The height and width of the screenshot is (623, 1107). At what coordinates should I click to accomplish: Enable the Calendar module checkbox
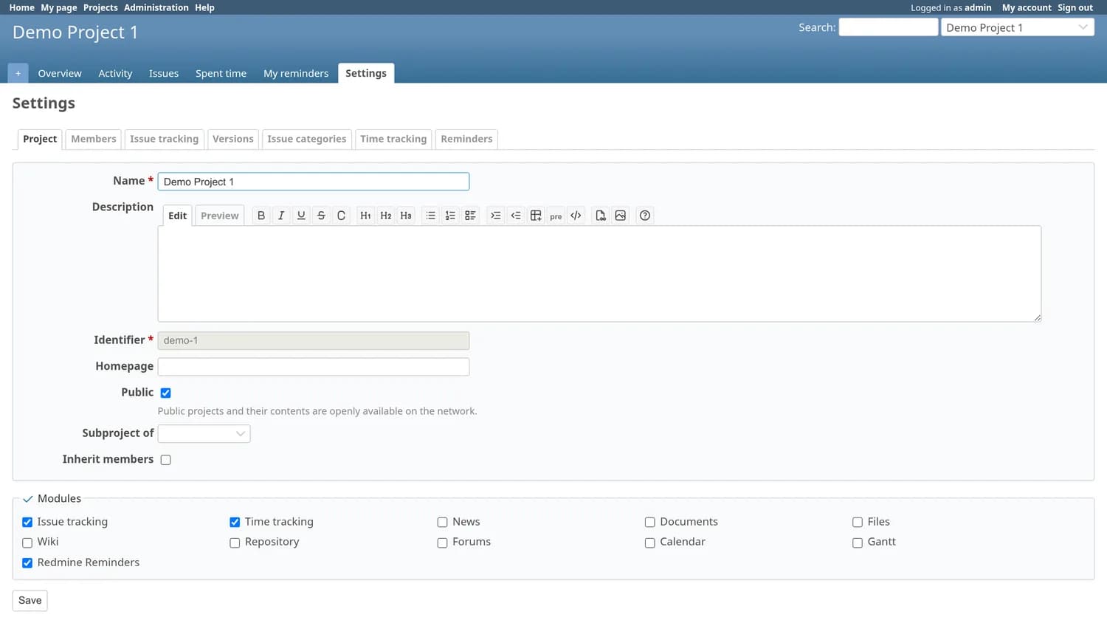[650, 543]
